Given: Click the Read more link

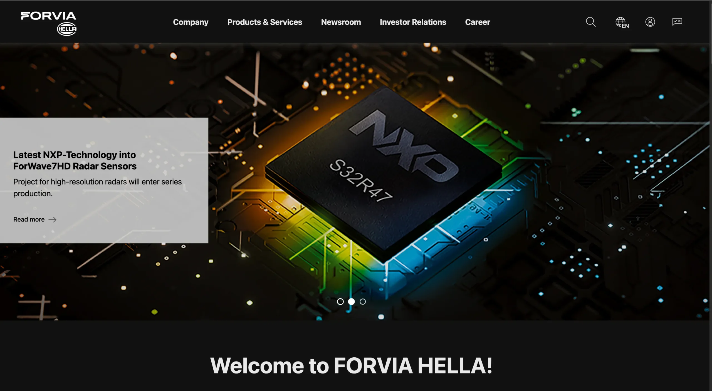Looking at the screenshot, I should click(x=35, y=219).
